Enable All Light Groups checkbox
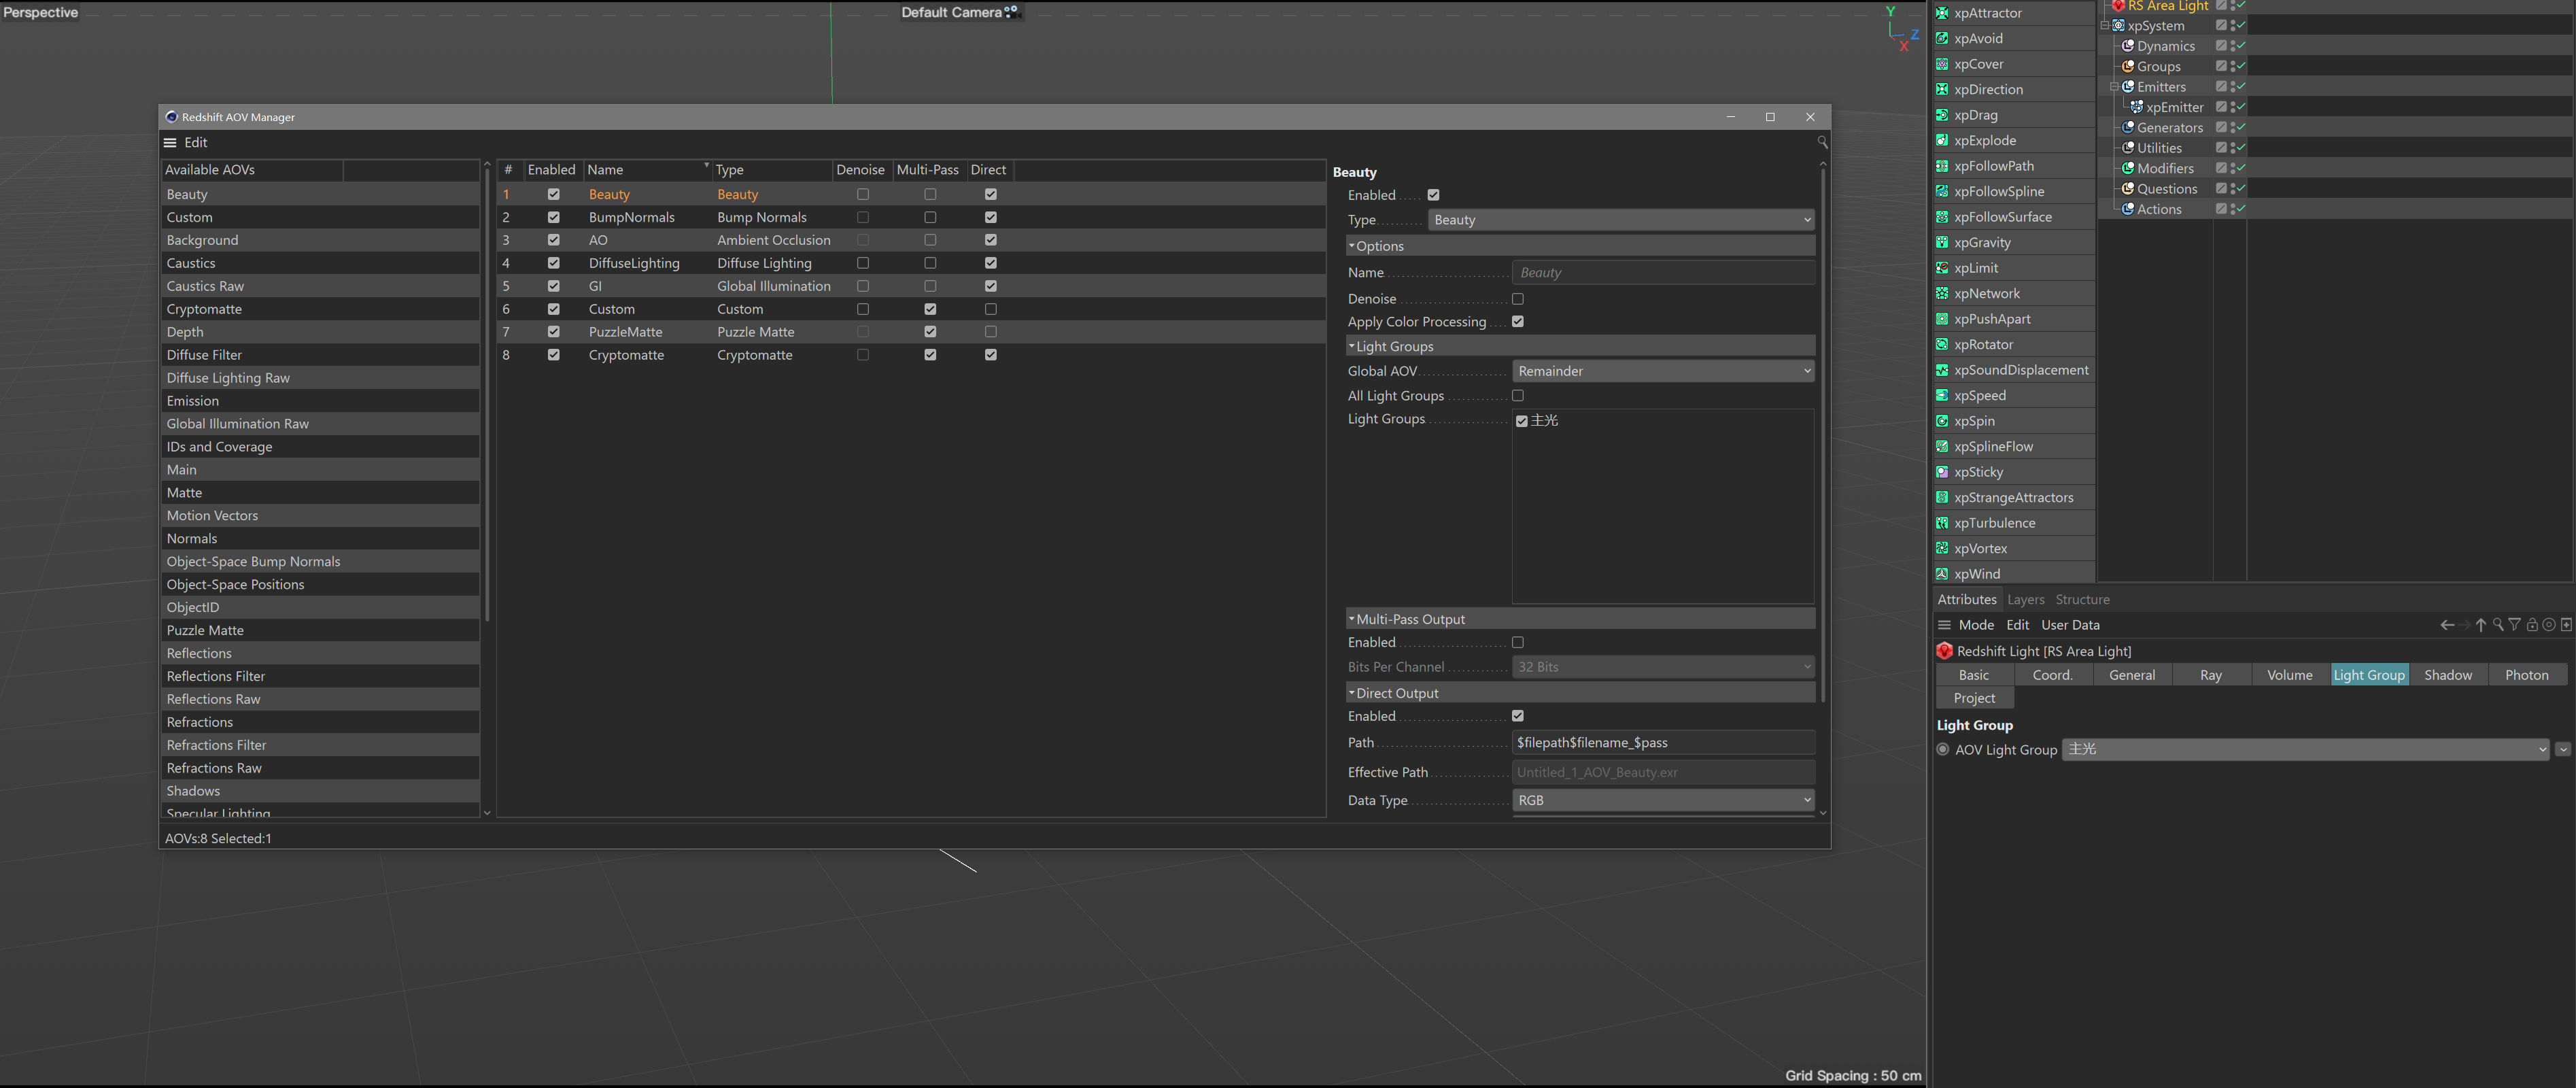 tap(1517, 396)
